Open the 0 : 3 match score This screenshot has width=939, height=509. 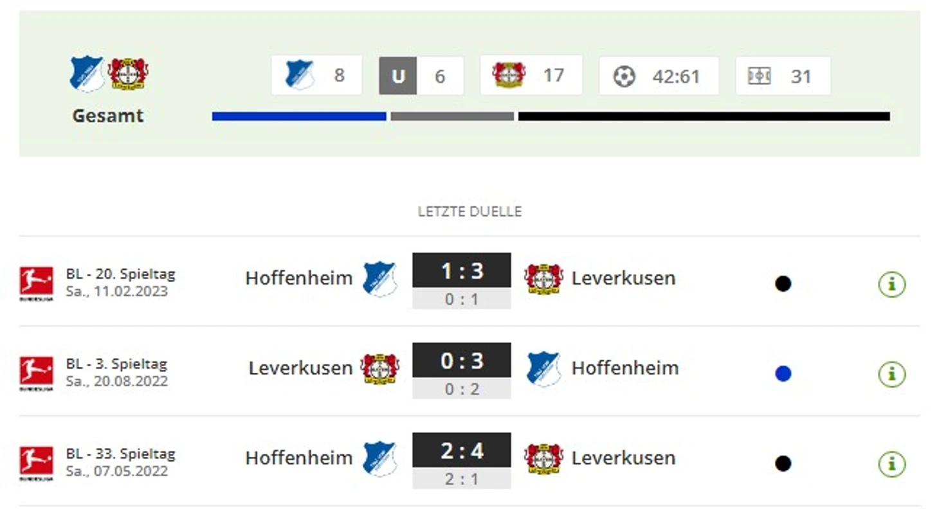click(462, 361)
